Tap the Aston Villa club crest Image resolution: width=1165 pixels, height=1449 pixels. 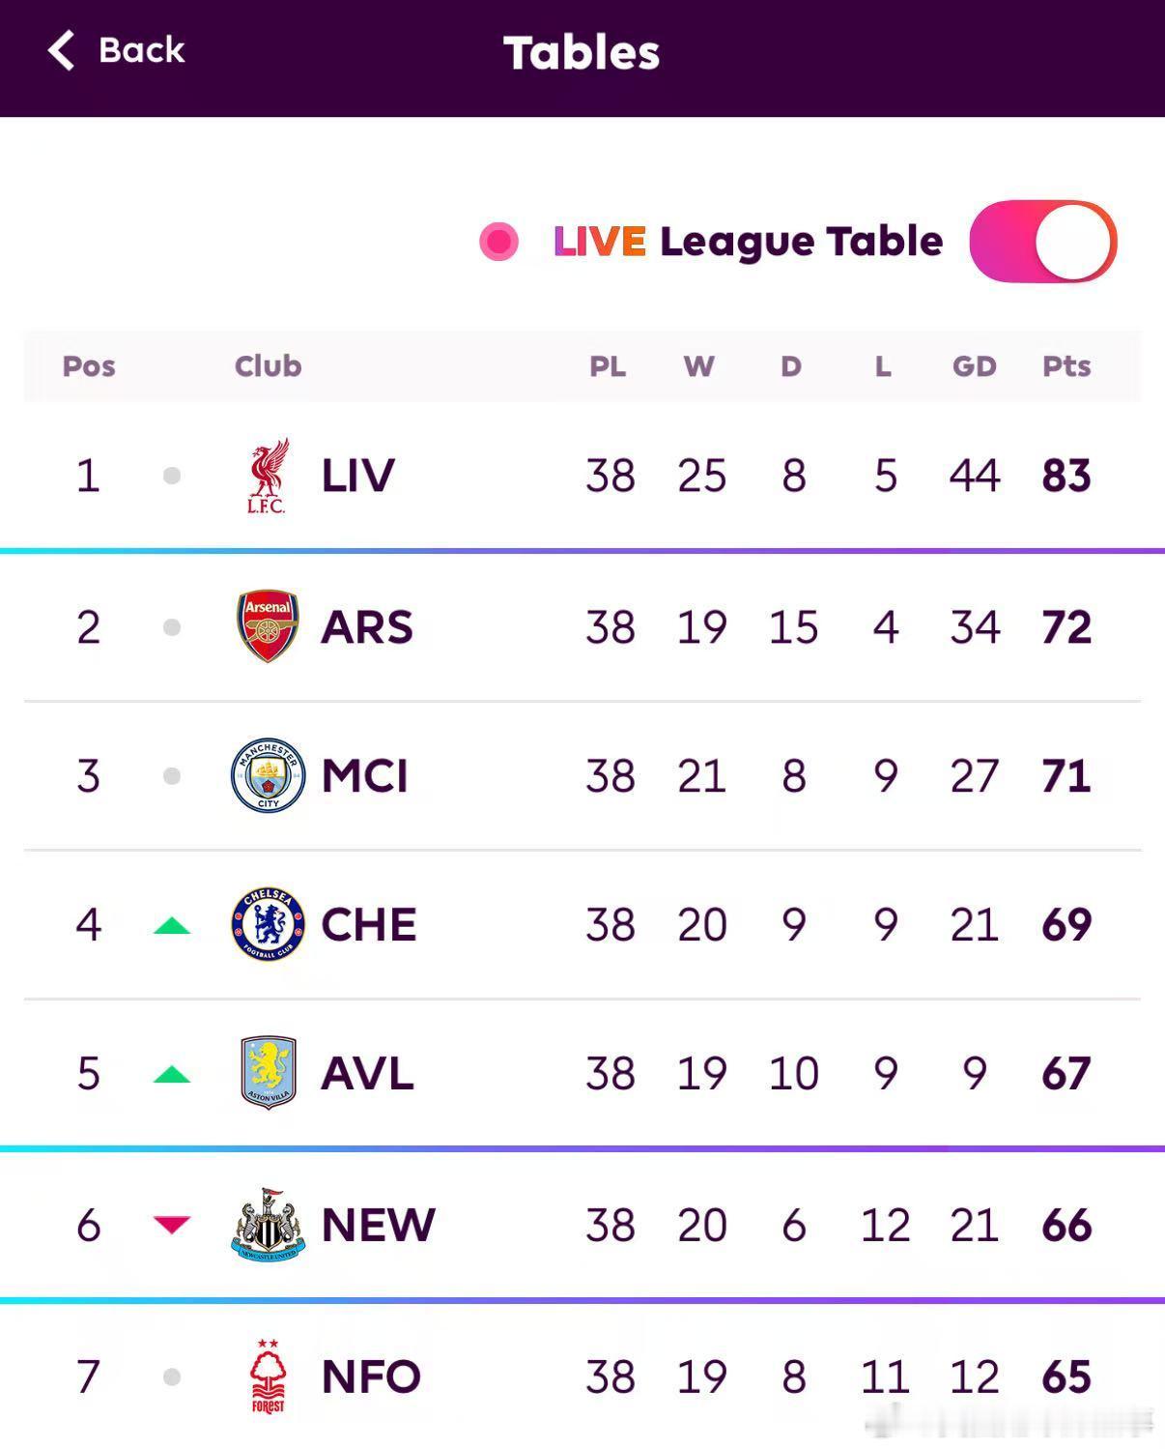(268, 1073)
